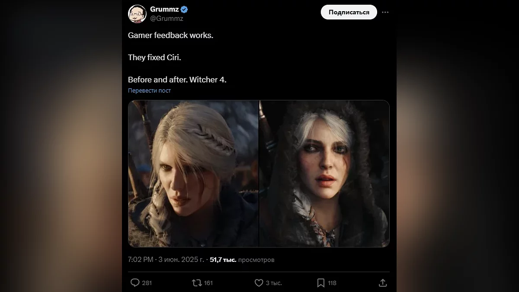Click the Перевести пост translate link
519x292 pixels.
(149, 90)
